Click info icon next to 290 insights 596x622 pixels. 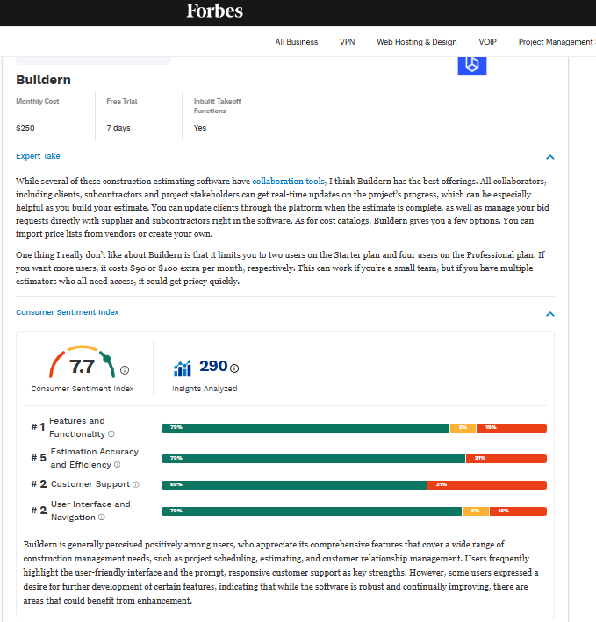click(x=234, y=368)
